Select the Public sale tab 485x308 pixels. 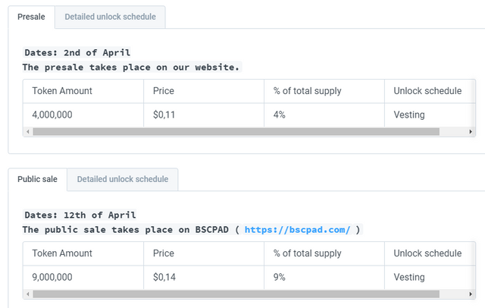coord(37,180)
